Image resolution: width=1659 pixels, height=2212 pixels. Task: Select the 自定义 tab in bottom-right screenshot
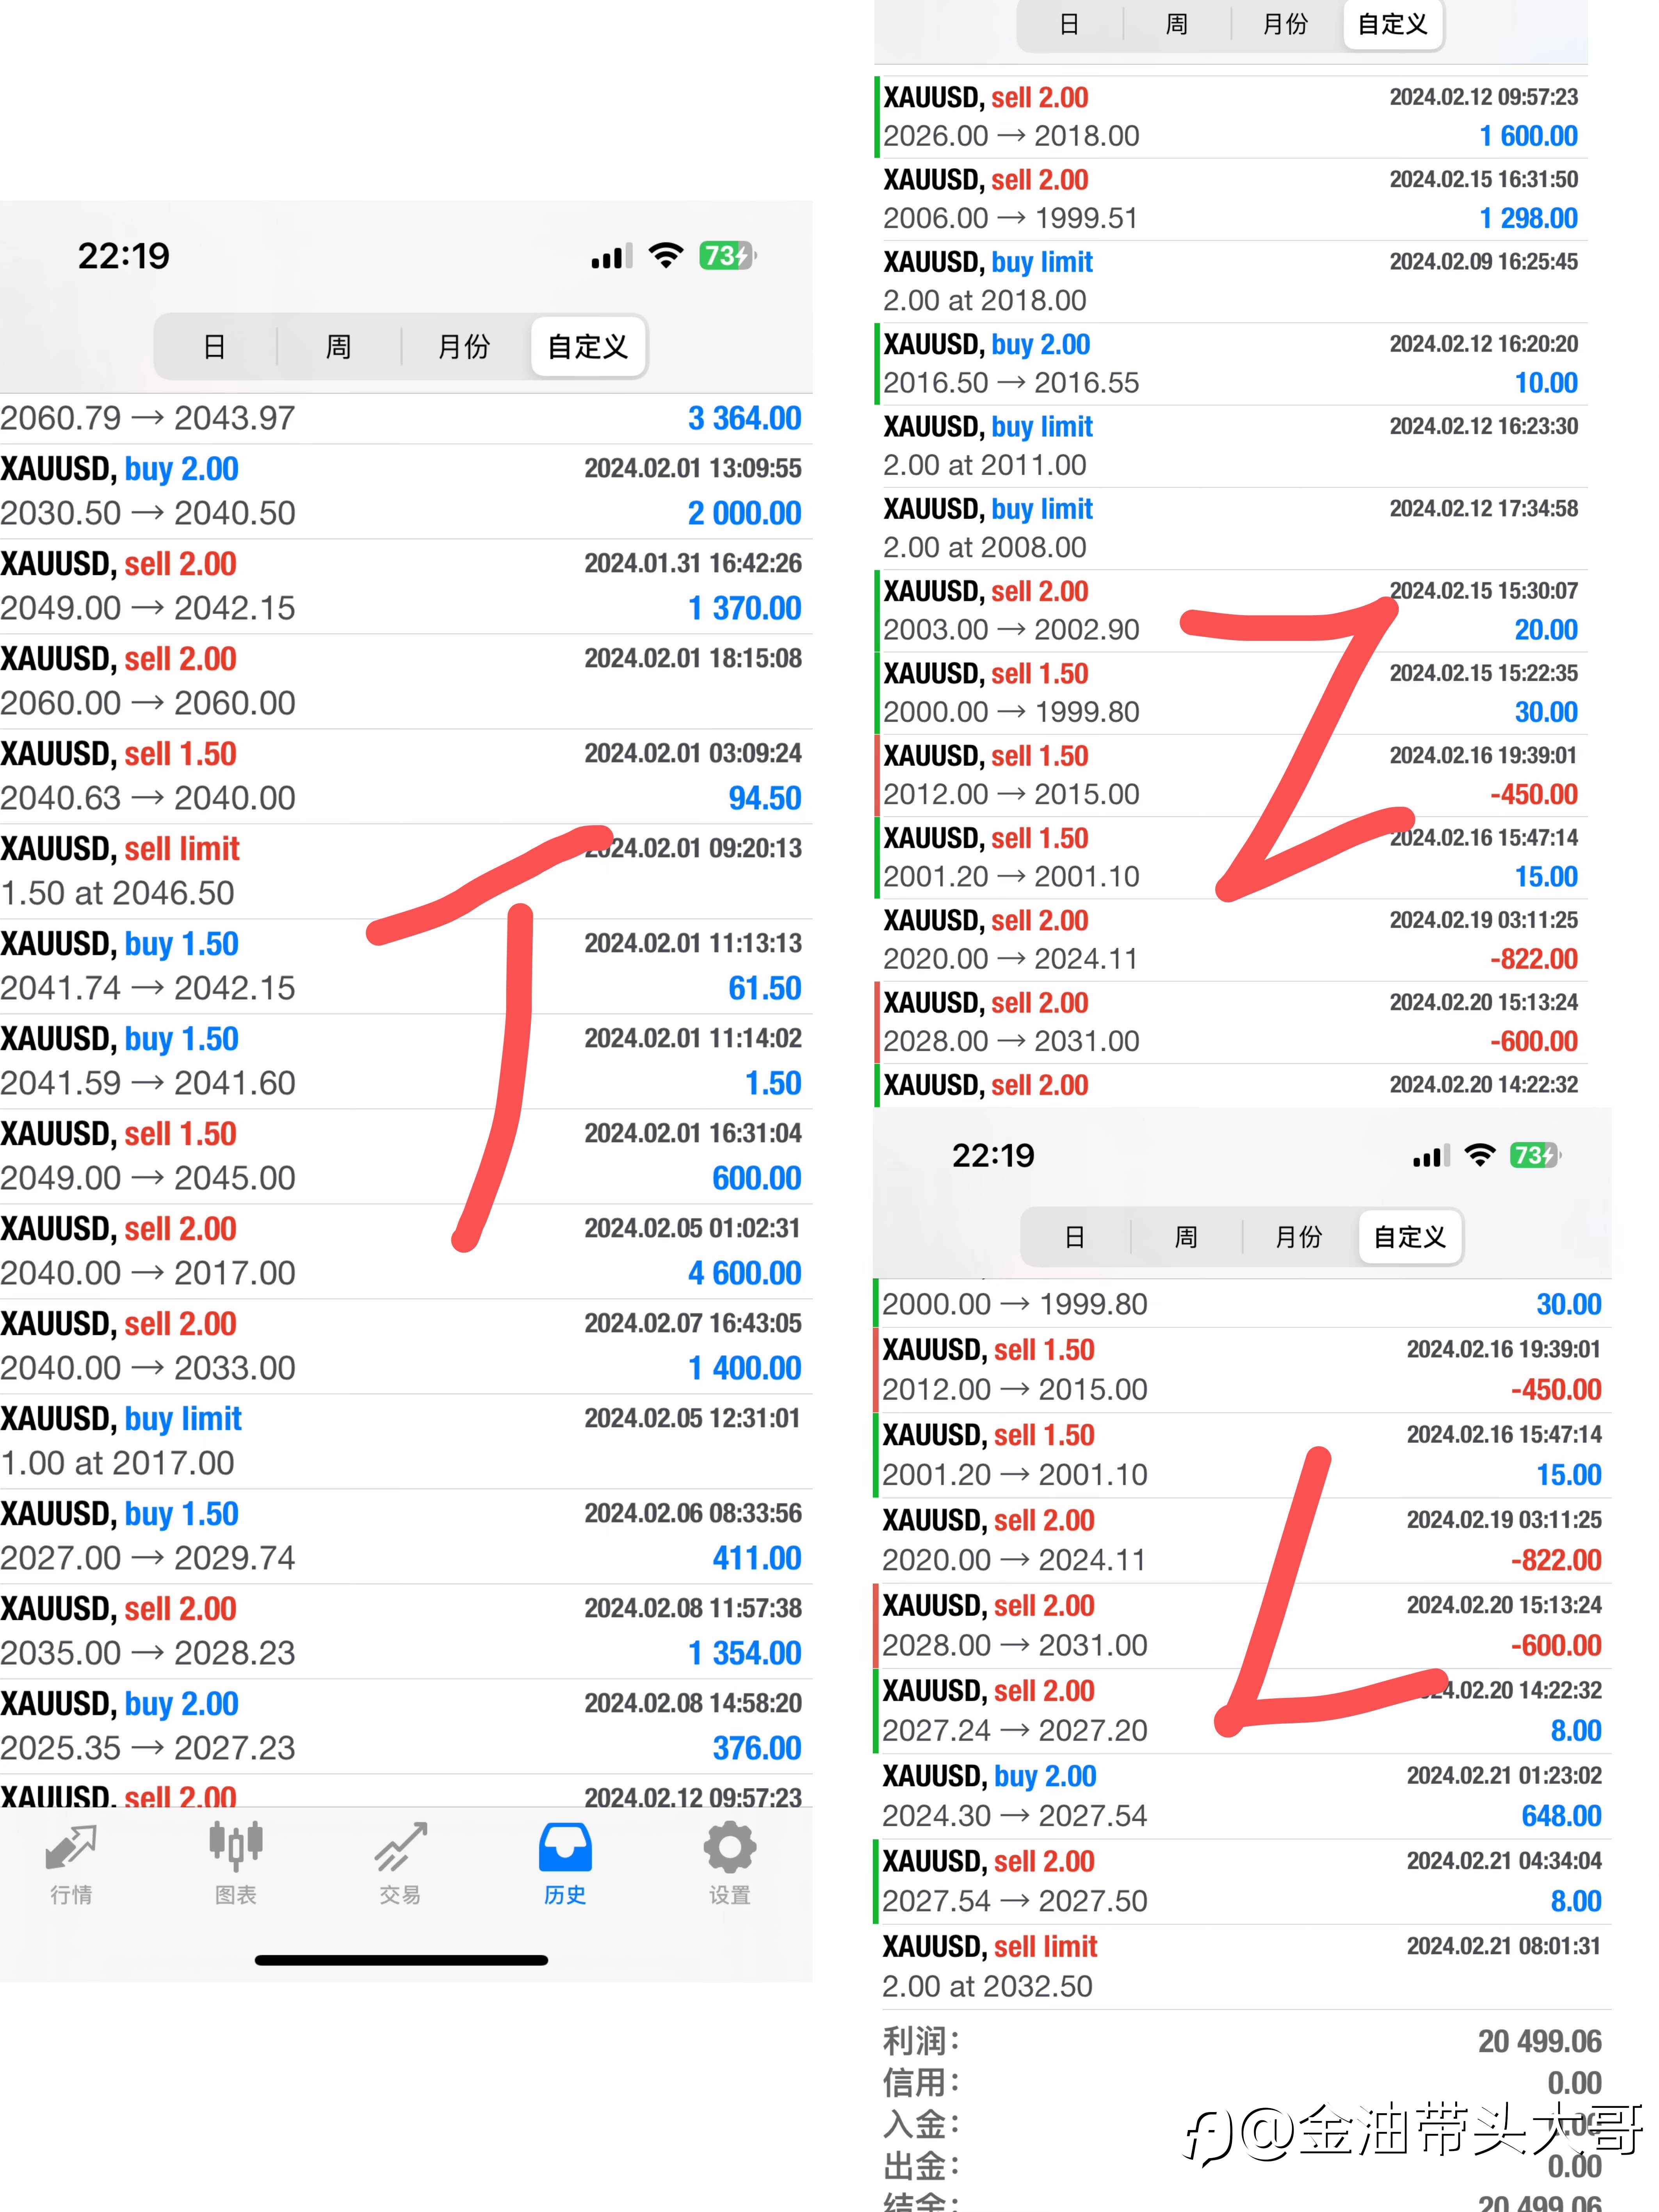tap(1410, 1237)
